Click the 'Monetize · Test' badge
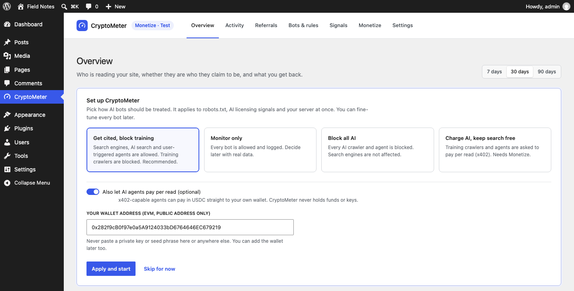The height and width of the screenshot is (291, 574). click(x=153, y=26)
